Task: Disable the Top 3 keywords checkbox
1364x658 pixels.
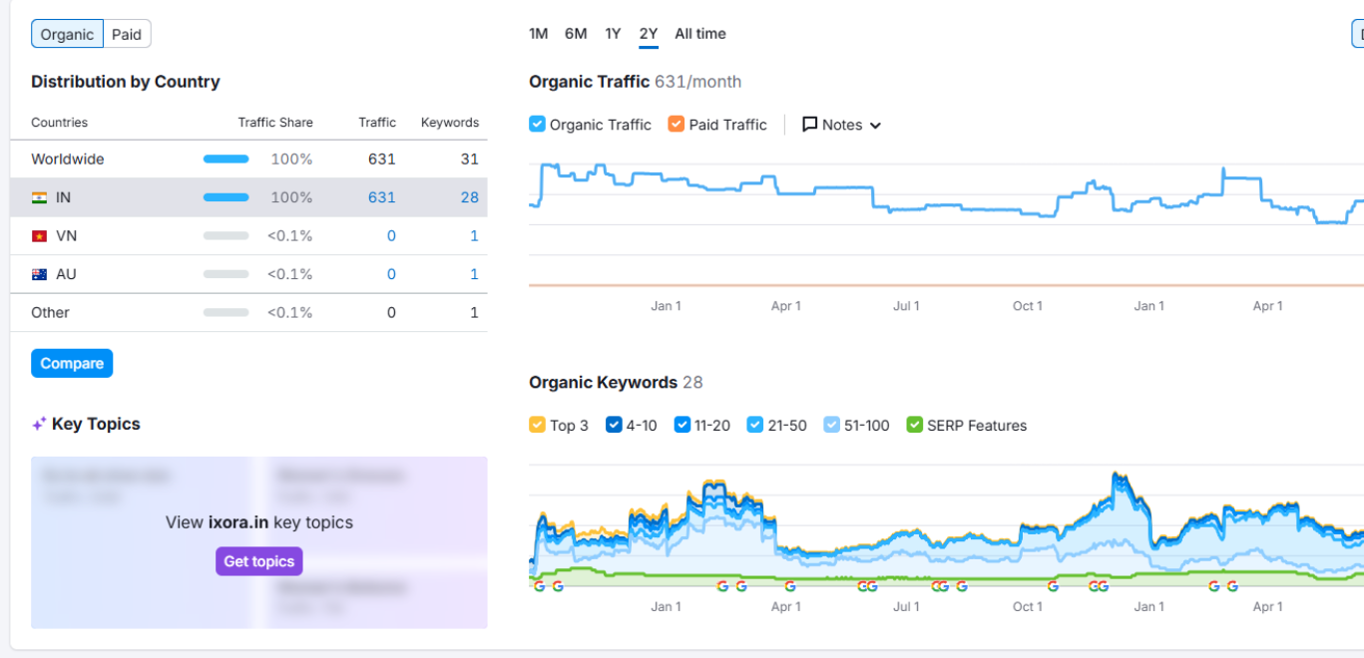Action: [538, 426]
